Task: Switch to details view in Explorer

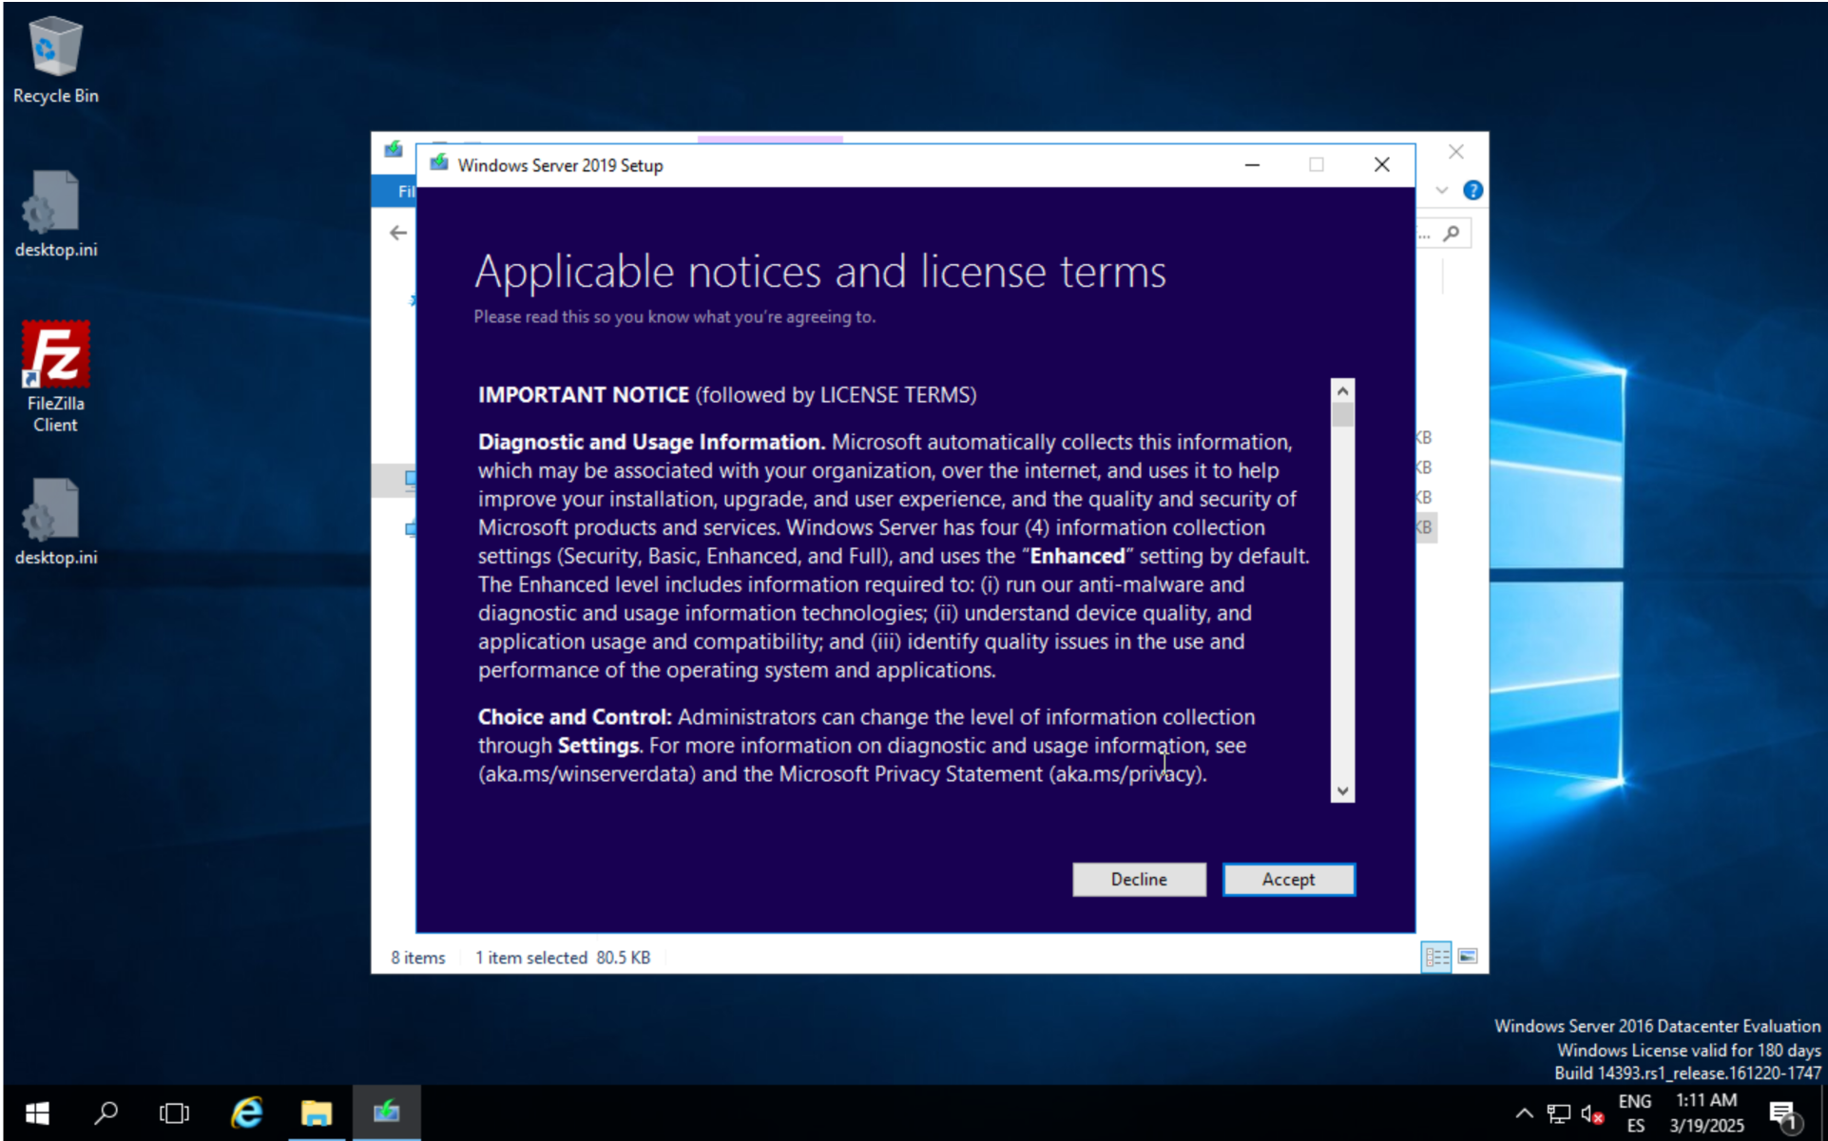Action: coord(1435,957)
